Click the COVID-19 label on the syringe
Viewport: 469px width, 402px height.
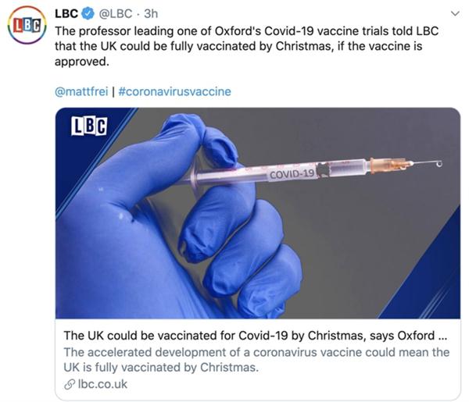point(292,173)
